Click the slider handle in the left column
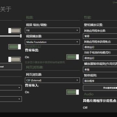The image size is (117, 117). pyautogui.click(x=21, y=36)
